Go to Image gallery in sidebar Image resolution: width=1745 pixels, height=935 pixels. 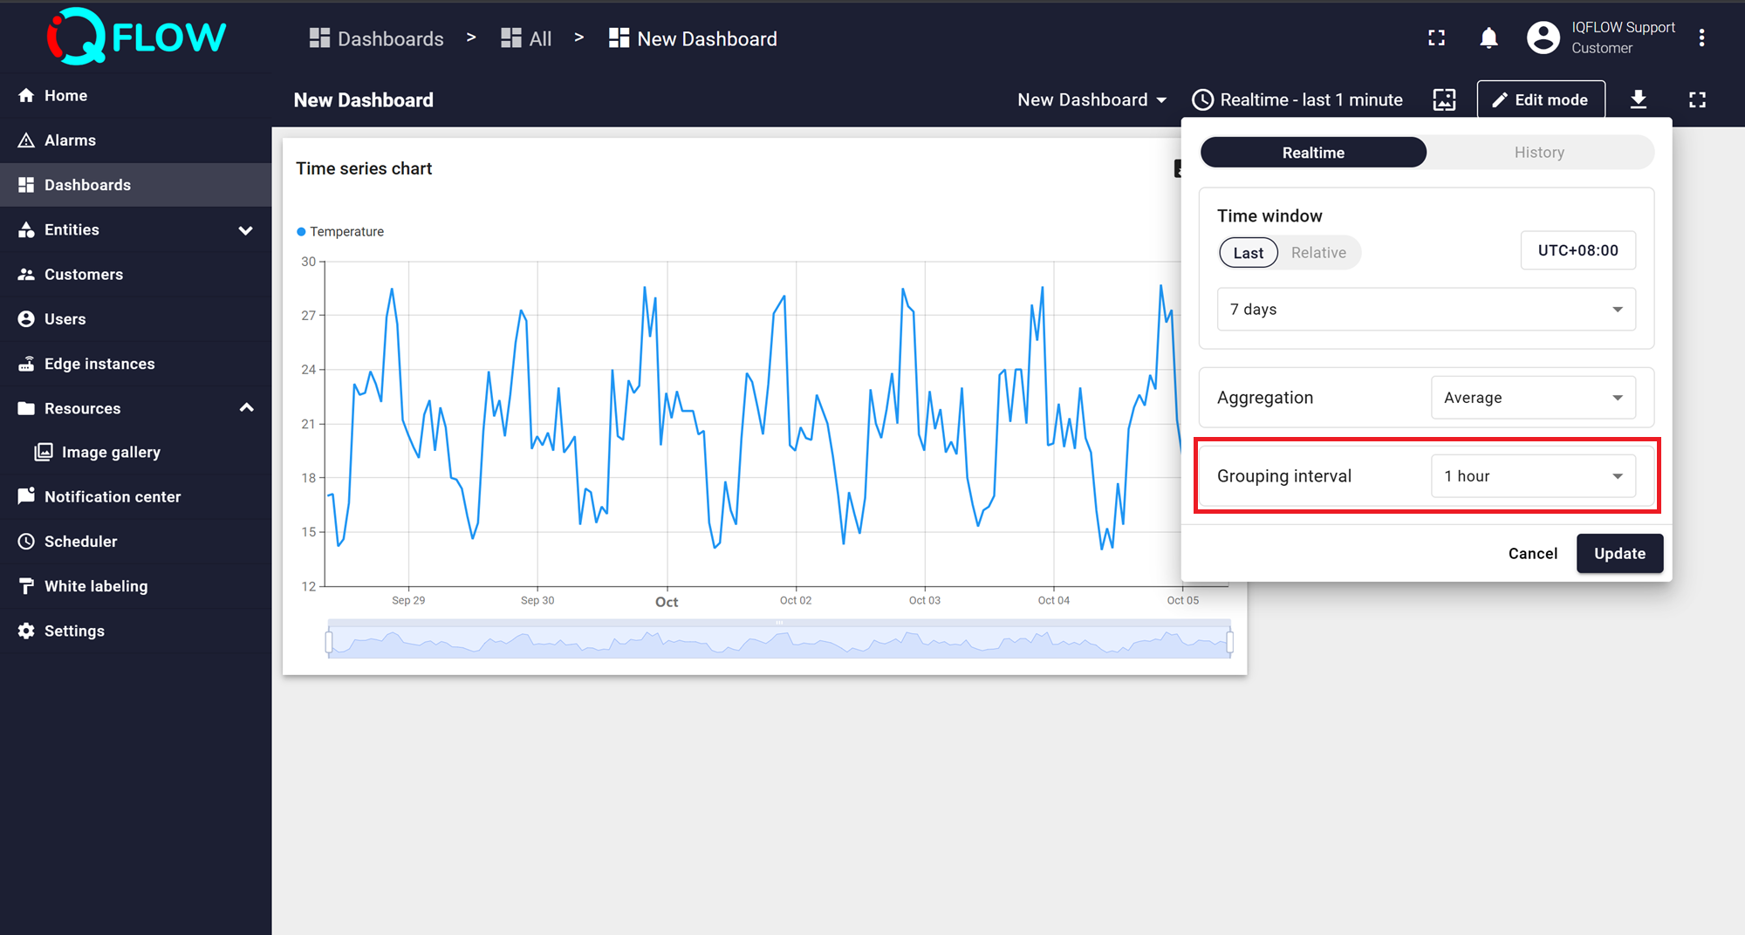coord(111,452)
